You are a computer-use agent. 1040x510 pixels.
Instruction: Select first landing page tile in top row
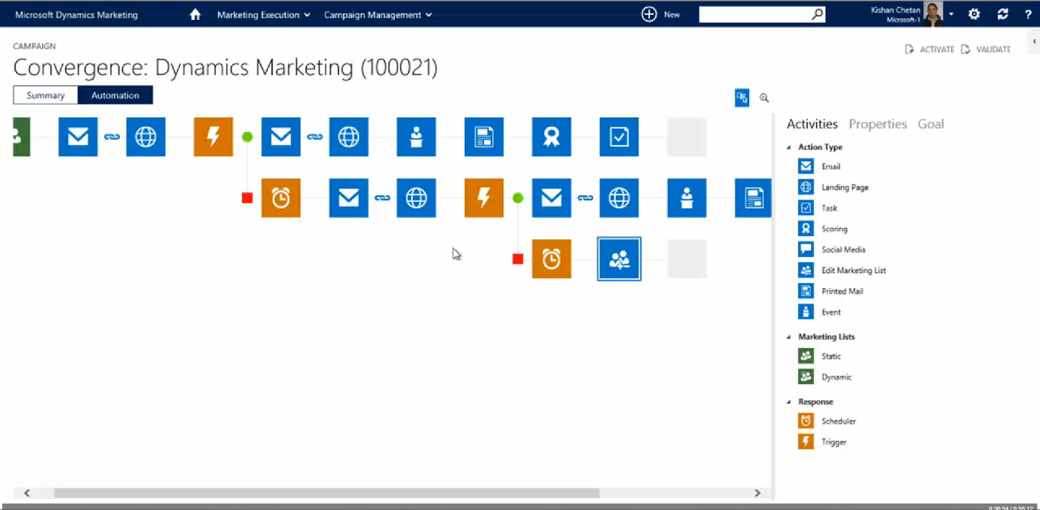tap(146, 137)
